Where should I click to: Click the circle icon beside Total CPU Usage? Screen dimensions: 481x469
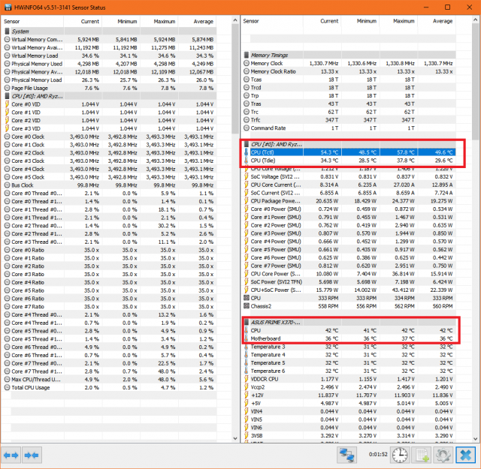pos(7,387)
